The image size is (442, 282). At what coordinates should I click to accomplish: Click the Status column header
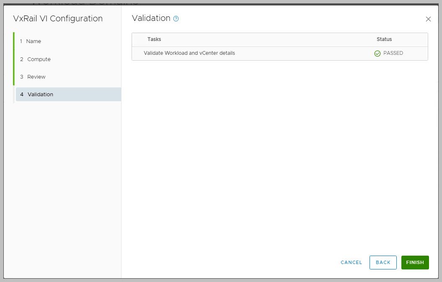384,39
